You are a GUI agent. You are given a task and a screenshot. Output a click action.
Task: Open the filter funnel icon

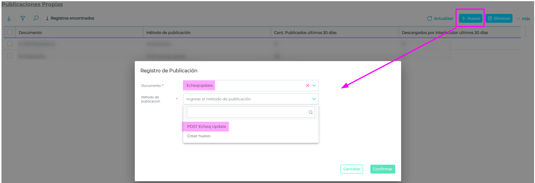click(22, 18)
